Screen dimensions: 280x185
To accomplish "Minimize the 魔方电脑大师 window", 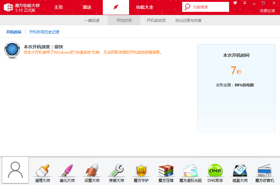I will pos(254,3).
